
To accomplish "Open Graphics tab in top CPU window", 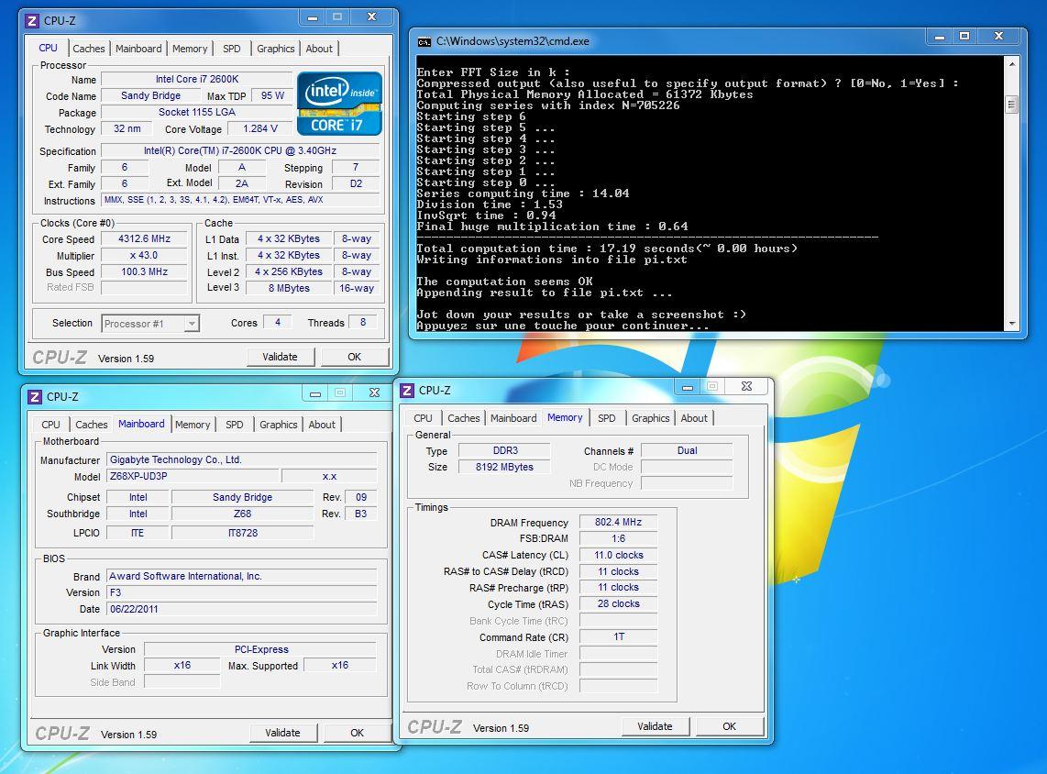I will click(x=276, y=49).
